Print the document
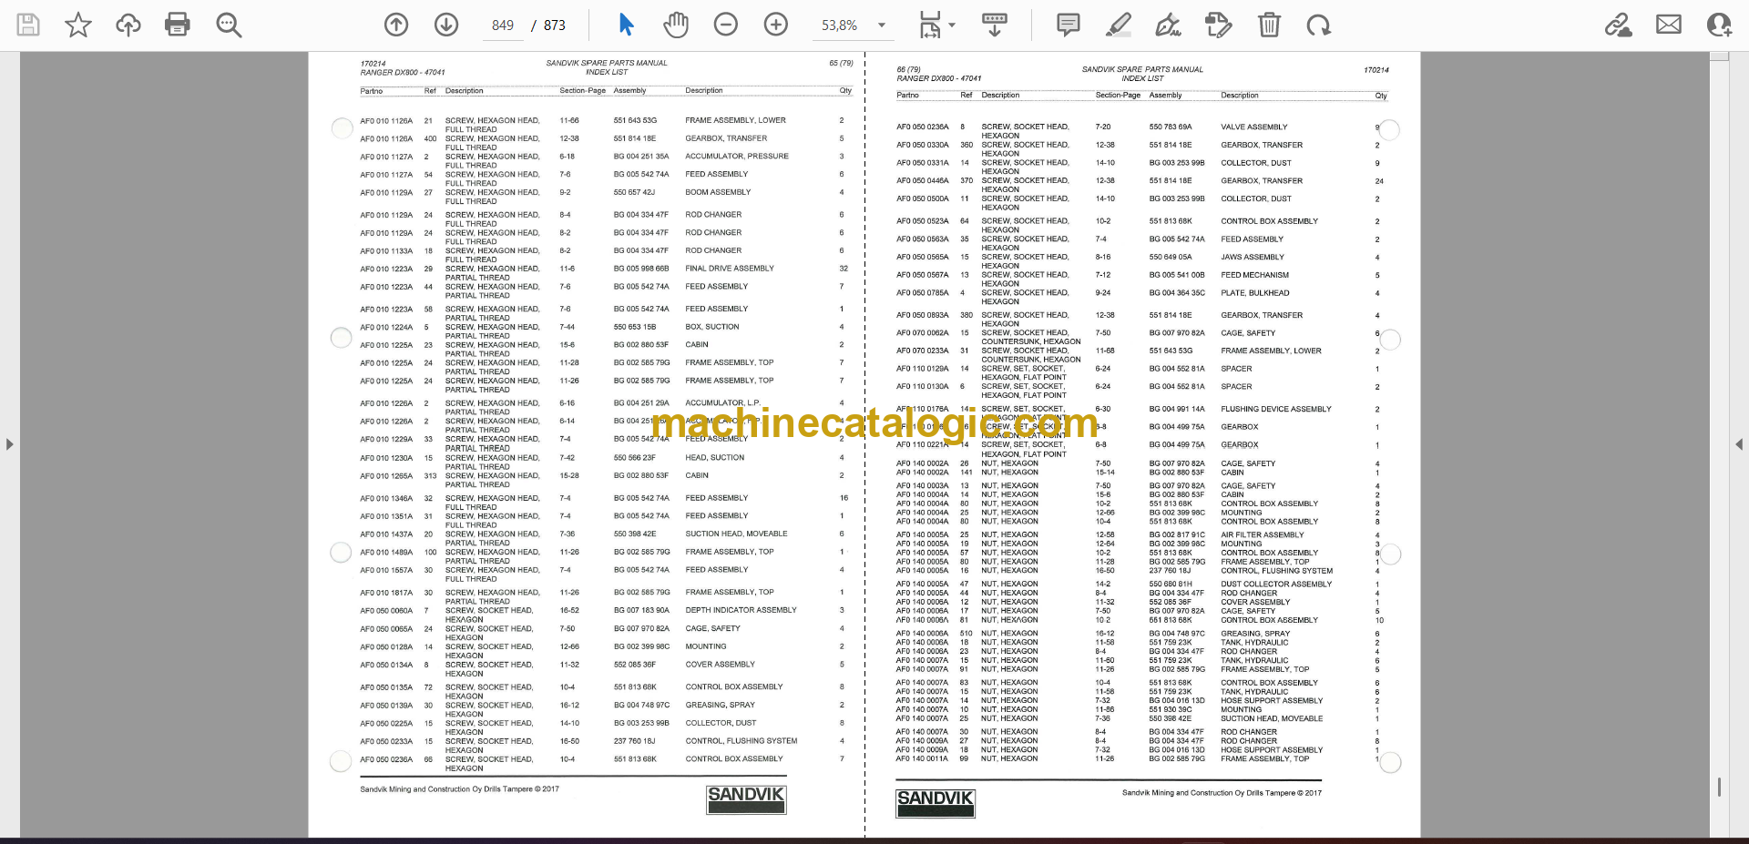 click(x=178, y=25)
